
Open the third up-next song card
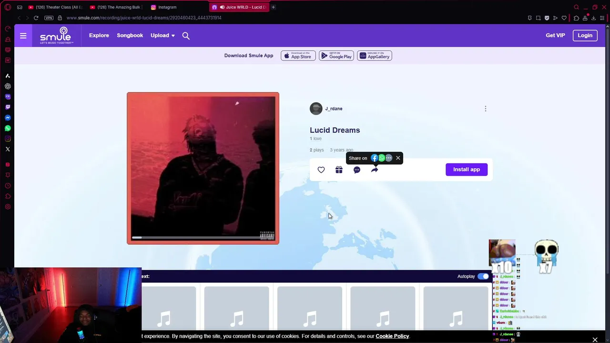310,308
